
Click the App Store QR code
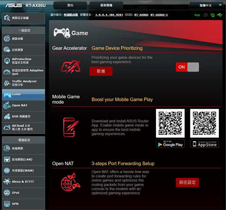point(204,123)
